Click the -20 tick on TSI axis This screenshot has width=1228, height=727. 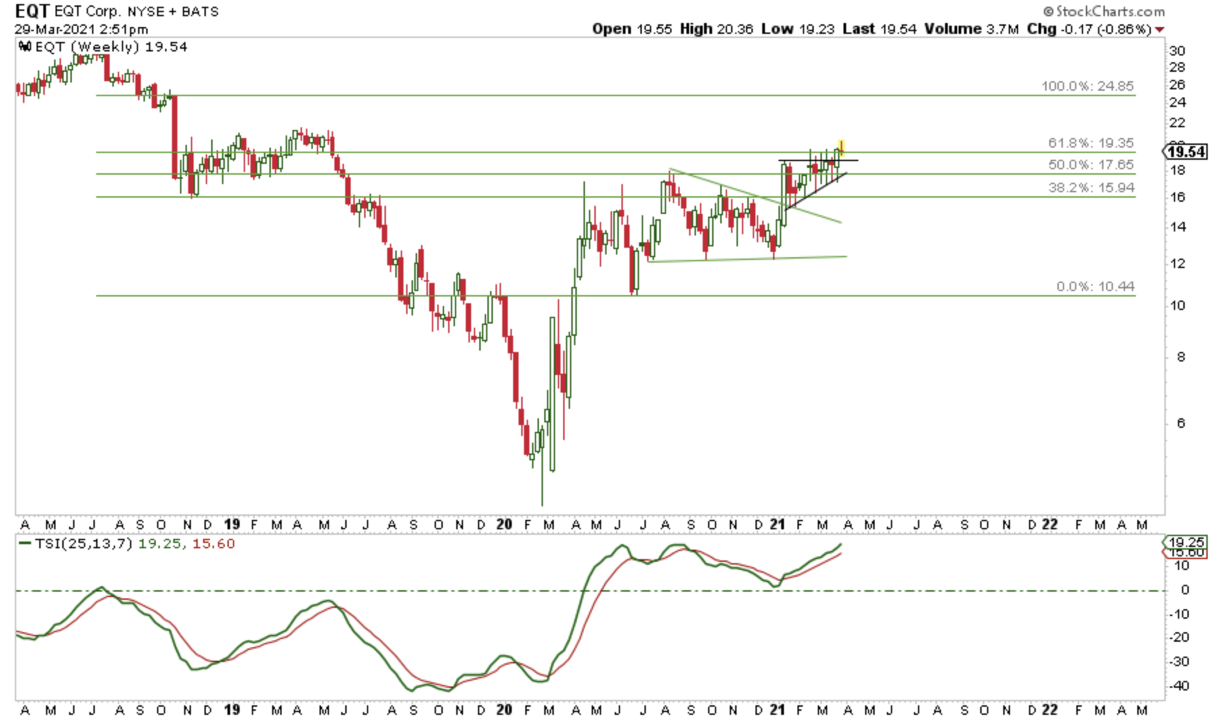1179,637
